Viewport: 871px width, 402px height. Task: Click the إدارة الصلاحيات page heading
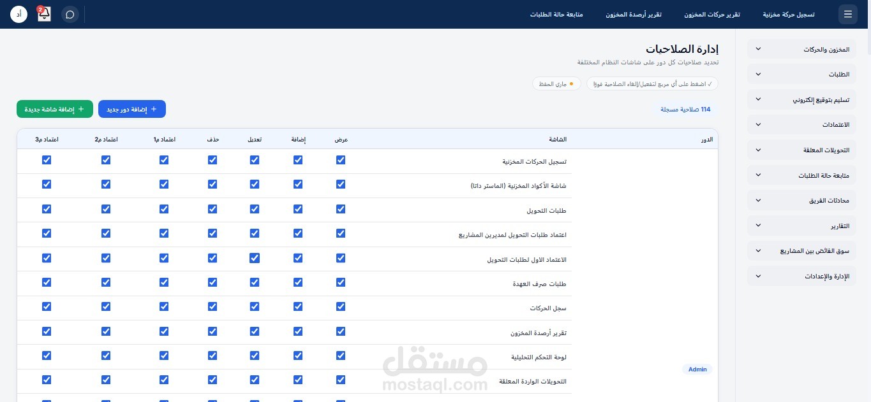682,49
